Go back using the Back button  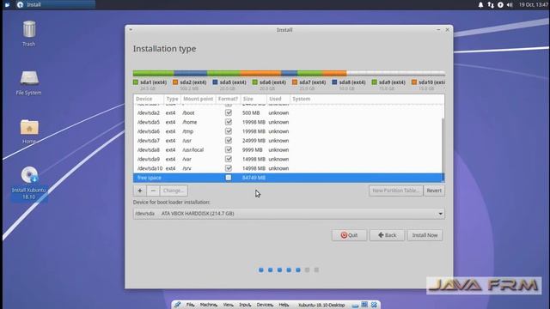tap(387, 235)
